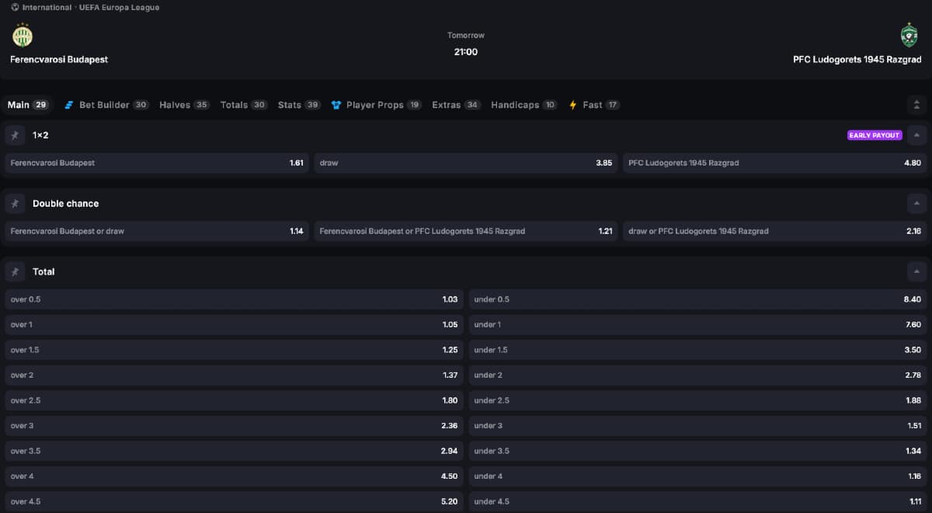
Task: Pin the Double chance market
Action: [15, 204]
